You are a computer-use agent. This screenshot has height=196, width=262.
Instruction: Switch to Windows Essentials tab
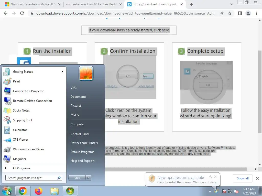coord(33,4)
